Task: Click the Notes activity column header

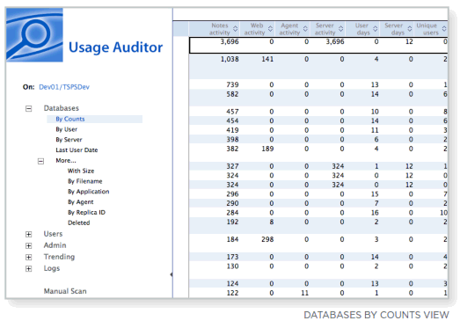Action: (x=214, y=29)
